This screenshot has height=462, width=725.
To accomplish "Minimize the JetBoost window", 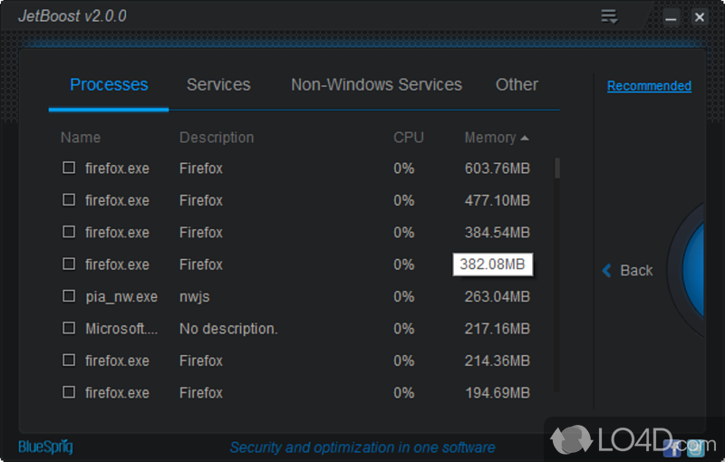I will click(672, 17).
